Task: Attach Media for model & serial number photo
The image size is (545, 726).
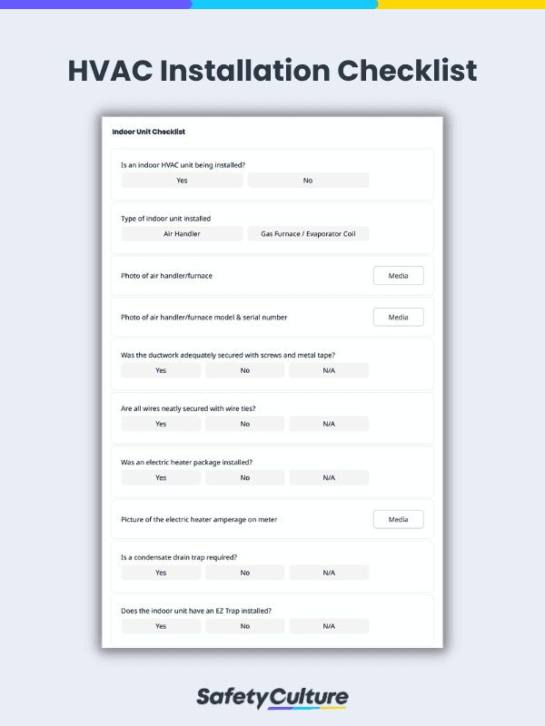Action: [398, 317]
